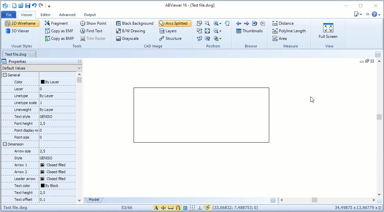Toggle the snap magnet in status bar
Image resolution: width=384 pixels, height=212 pixels.
(x=178, y=208)
